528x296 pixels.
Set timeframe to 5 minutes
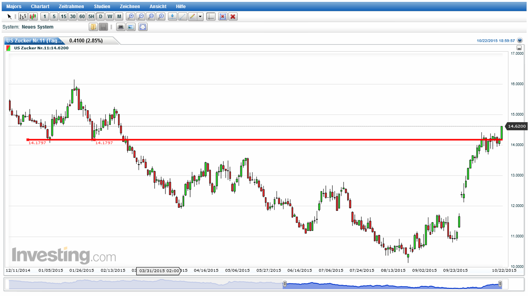click(x=54, y=17)
